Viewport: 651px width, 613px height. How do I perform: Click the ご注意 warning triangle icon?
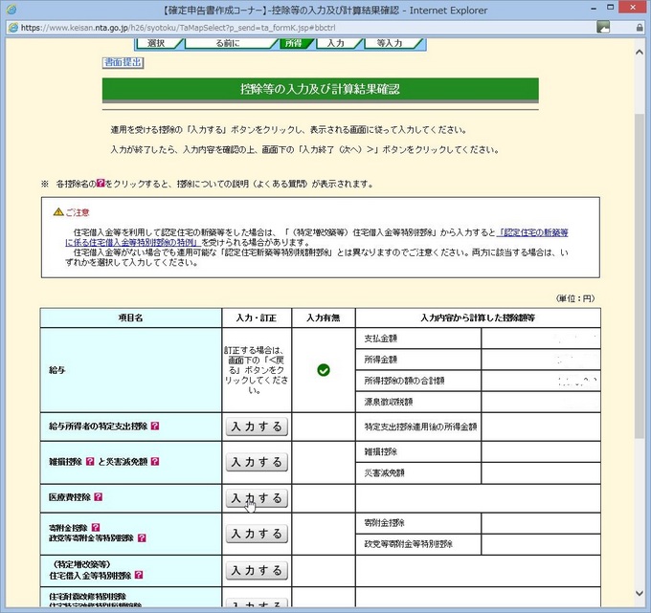[58, 211]
